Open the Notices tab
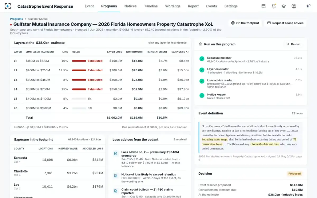The width and height of the screenshot is (317, 198). click(x=130, y=6)
